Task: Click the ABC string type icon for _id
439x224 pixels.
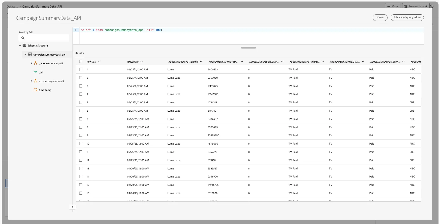Action: (x=36, y=72)
